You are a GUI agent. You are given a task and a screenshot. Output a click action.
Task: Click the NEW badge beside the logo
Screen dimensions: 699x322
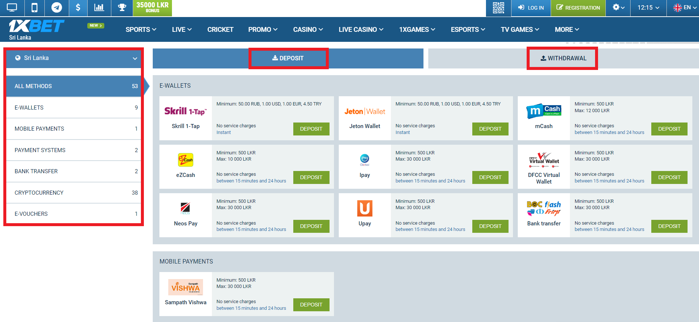[96, 26]
